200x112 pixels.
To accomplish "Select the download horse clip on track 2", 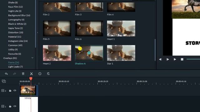I will [29, 90].
